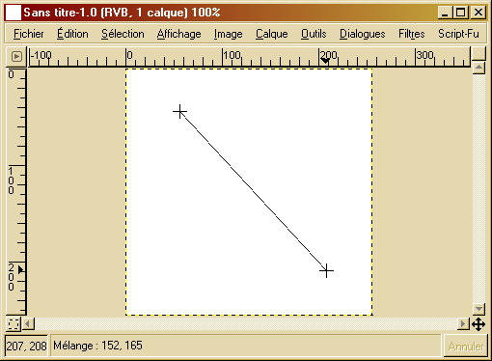Click the image menu arrow button at ruler corner
This screenshot has width=492, height=361.
tap(16, 57)
